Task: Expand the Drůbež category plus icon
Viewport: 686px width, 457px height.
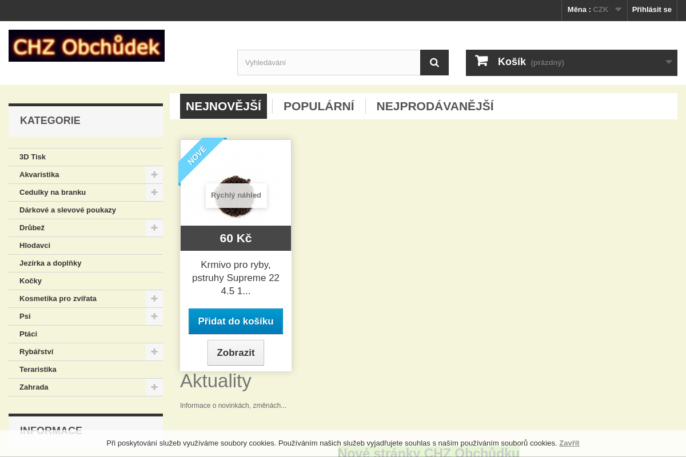Action: 154,228
